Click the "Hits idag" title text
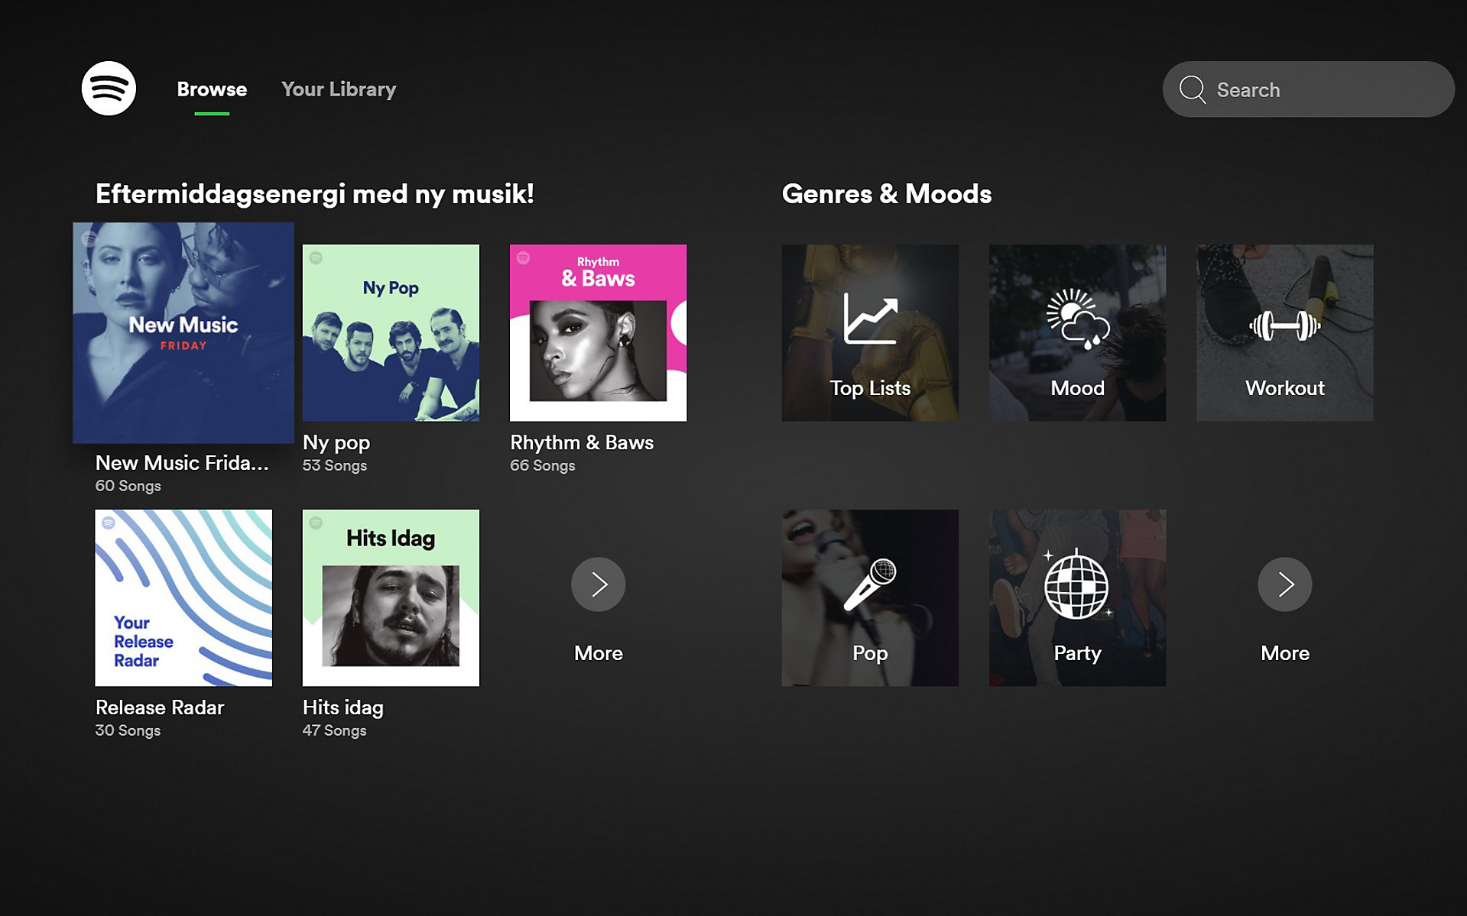The image size is (1467, 916). 343,707
